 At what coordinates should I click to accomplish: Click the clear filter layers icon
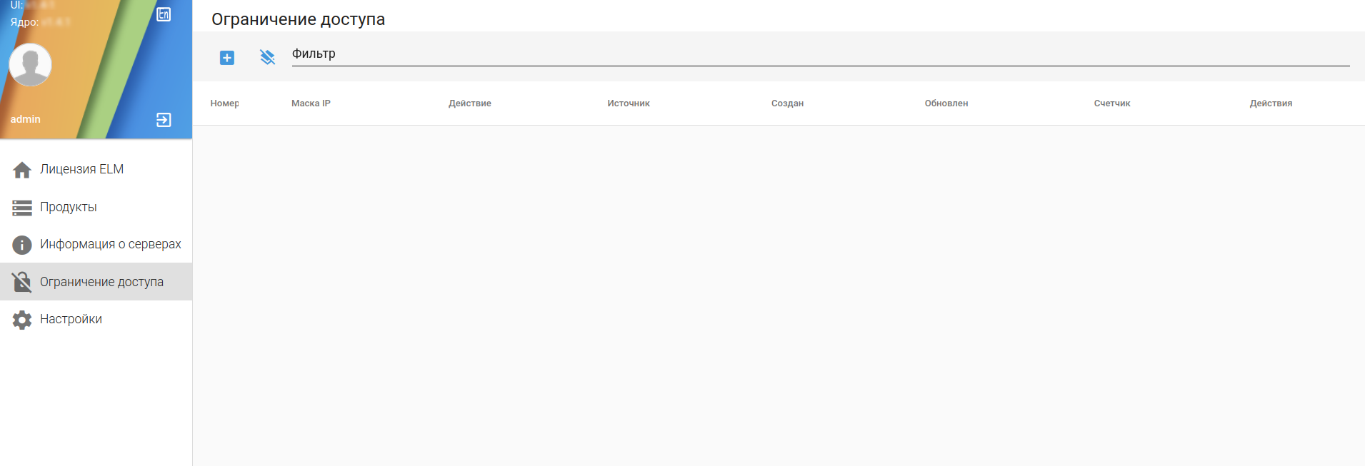point(268,58)
